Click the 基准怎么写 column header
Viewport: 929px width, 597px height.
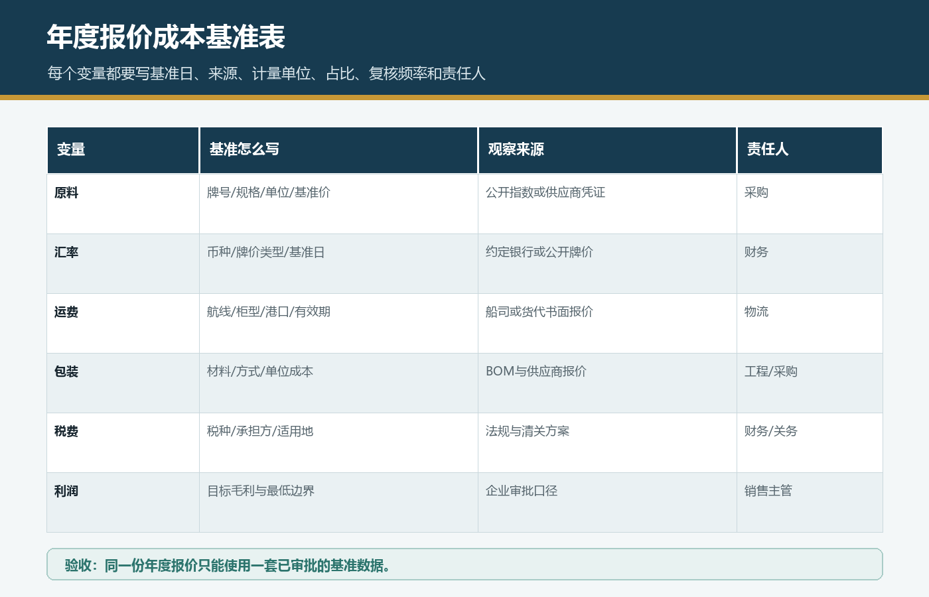coord(338,150)
